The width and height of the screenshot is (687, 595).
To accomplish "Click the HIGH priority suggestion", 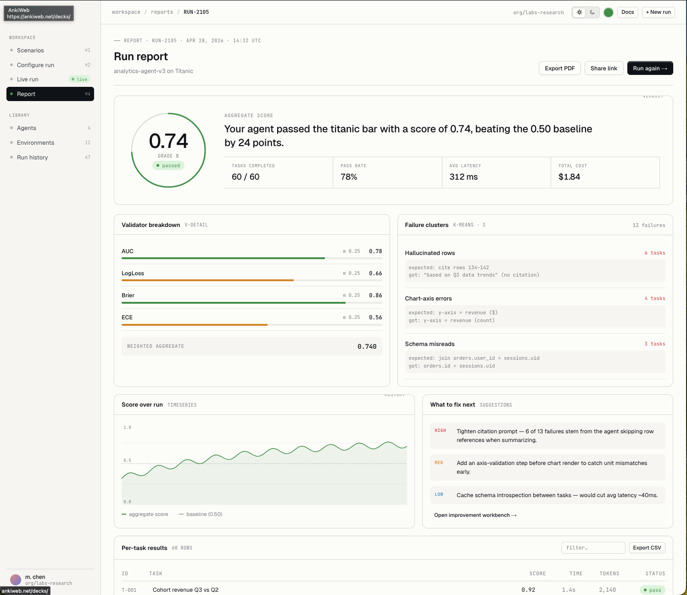I will click(x=547, y=436).
